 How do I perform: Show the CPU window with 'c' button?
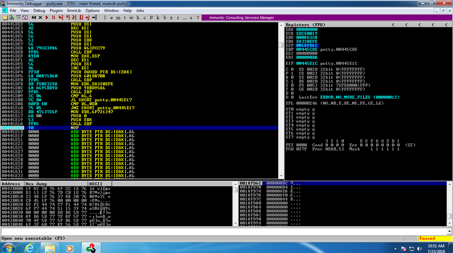[x=145, y=18]
